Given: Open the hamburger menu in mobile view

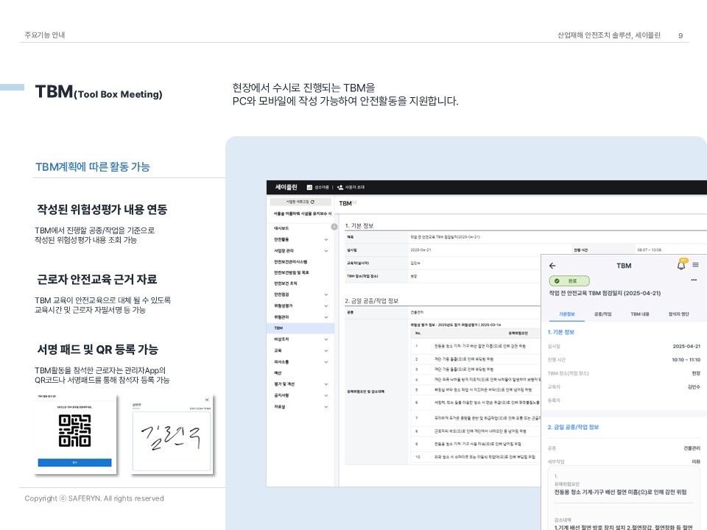Looking at the screenshot, I should (695, 266).
